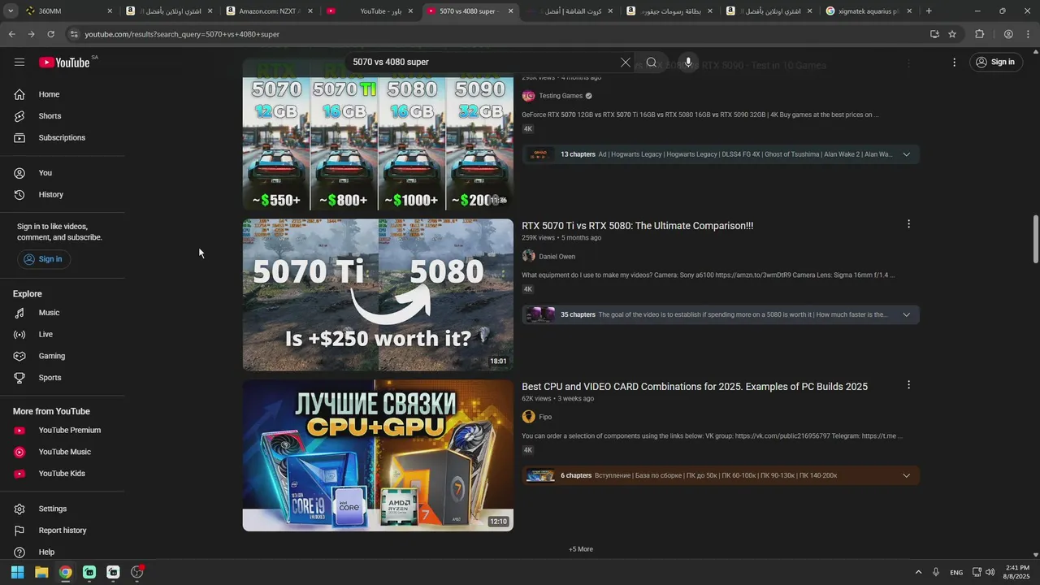The image size is (1040, 585).
Task: Open more actions for Best CPU and VIDEO CARD video
Action: coord(908,385)
